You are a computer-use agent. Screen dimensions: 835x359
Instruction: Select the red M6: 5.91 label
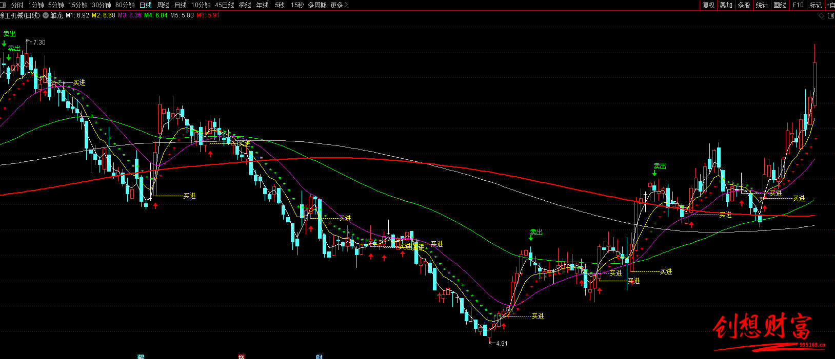208,15
